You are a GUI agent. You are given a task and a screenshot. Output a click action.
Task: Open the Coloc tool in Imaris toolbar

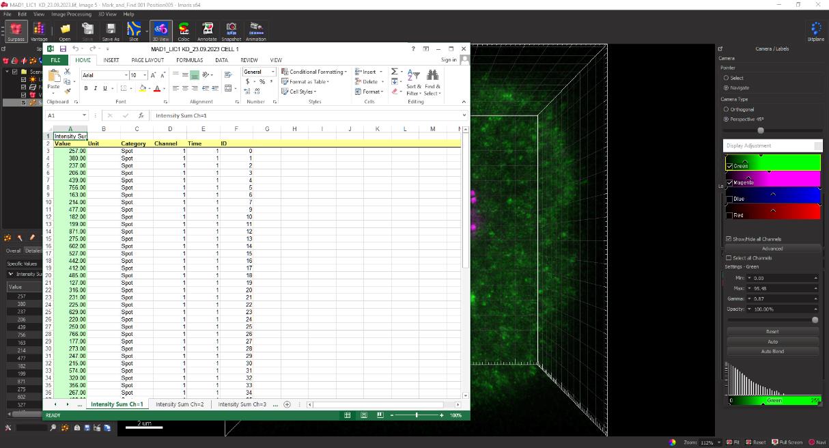pyautogui.click(x=184, y=31)
